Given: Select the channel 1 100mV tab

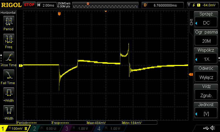Looking at the screenshot, I should tap(15, 128).
